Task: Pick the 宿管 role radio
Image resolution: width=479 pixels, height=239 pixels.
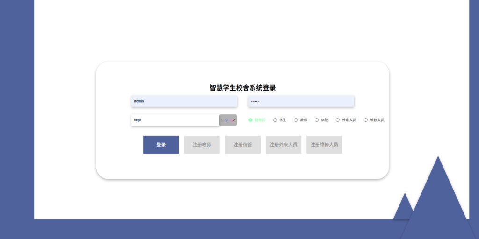Action: point(317,120)
